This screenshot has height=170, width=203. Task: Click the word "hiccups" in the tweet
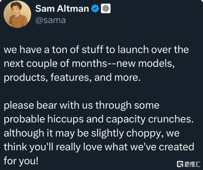point(65,119)
